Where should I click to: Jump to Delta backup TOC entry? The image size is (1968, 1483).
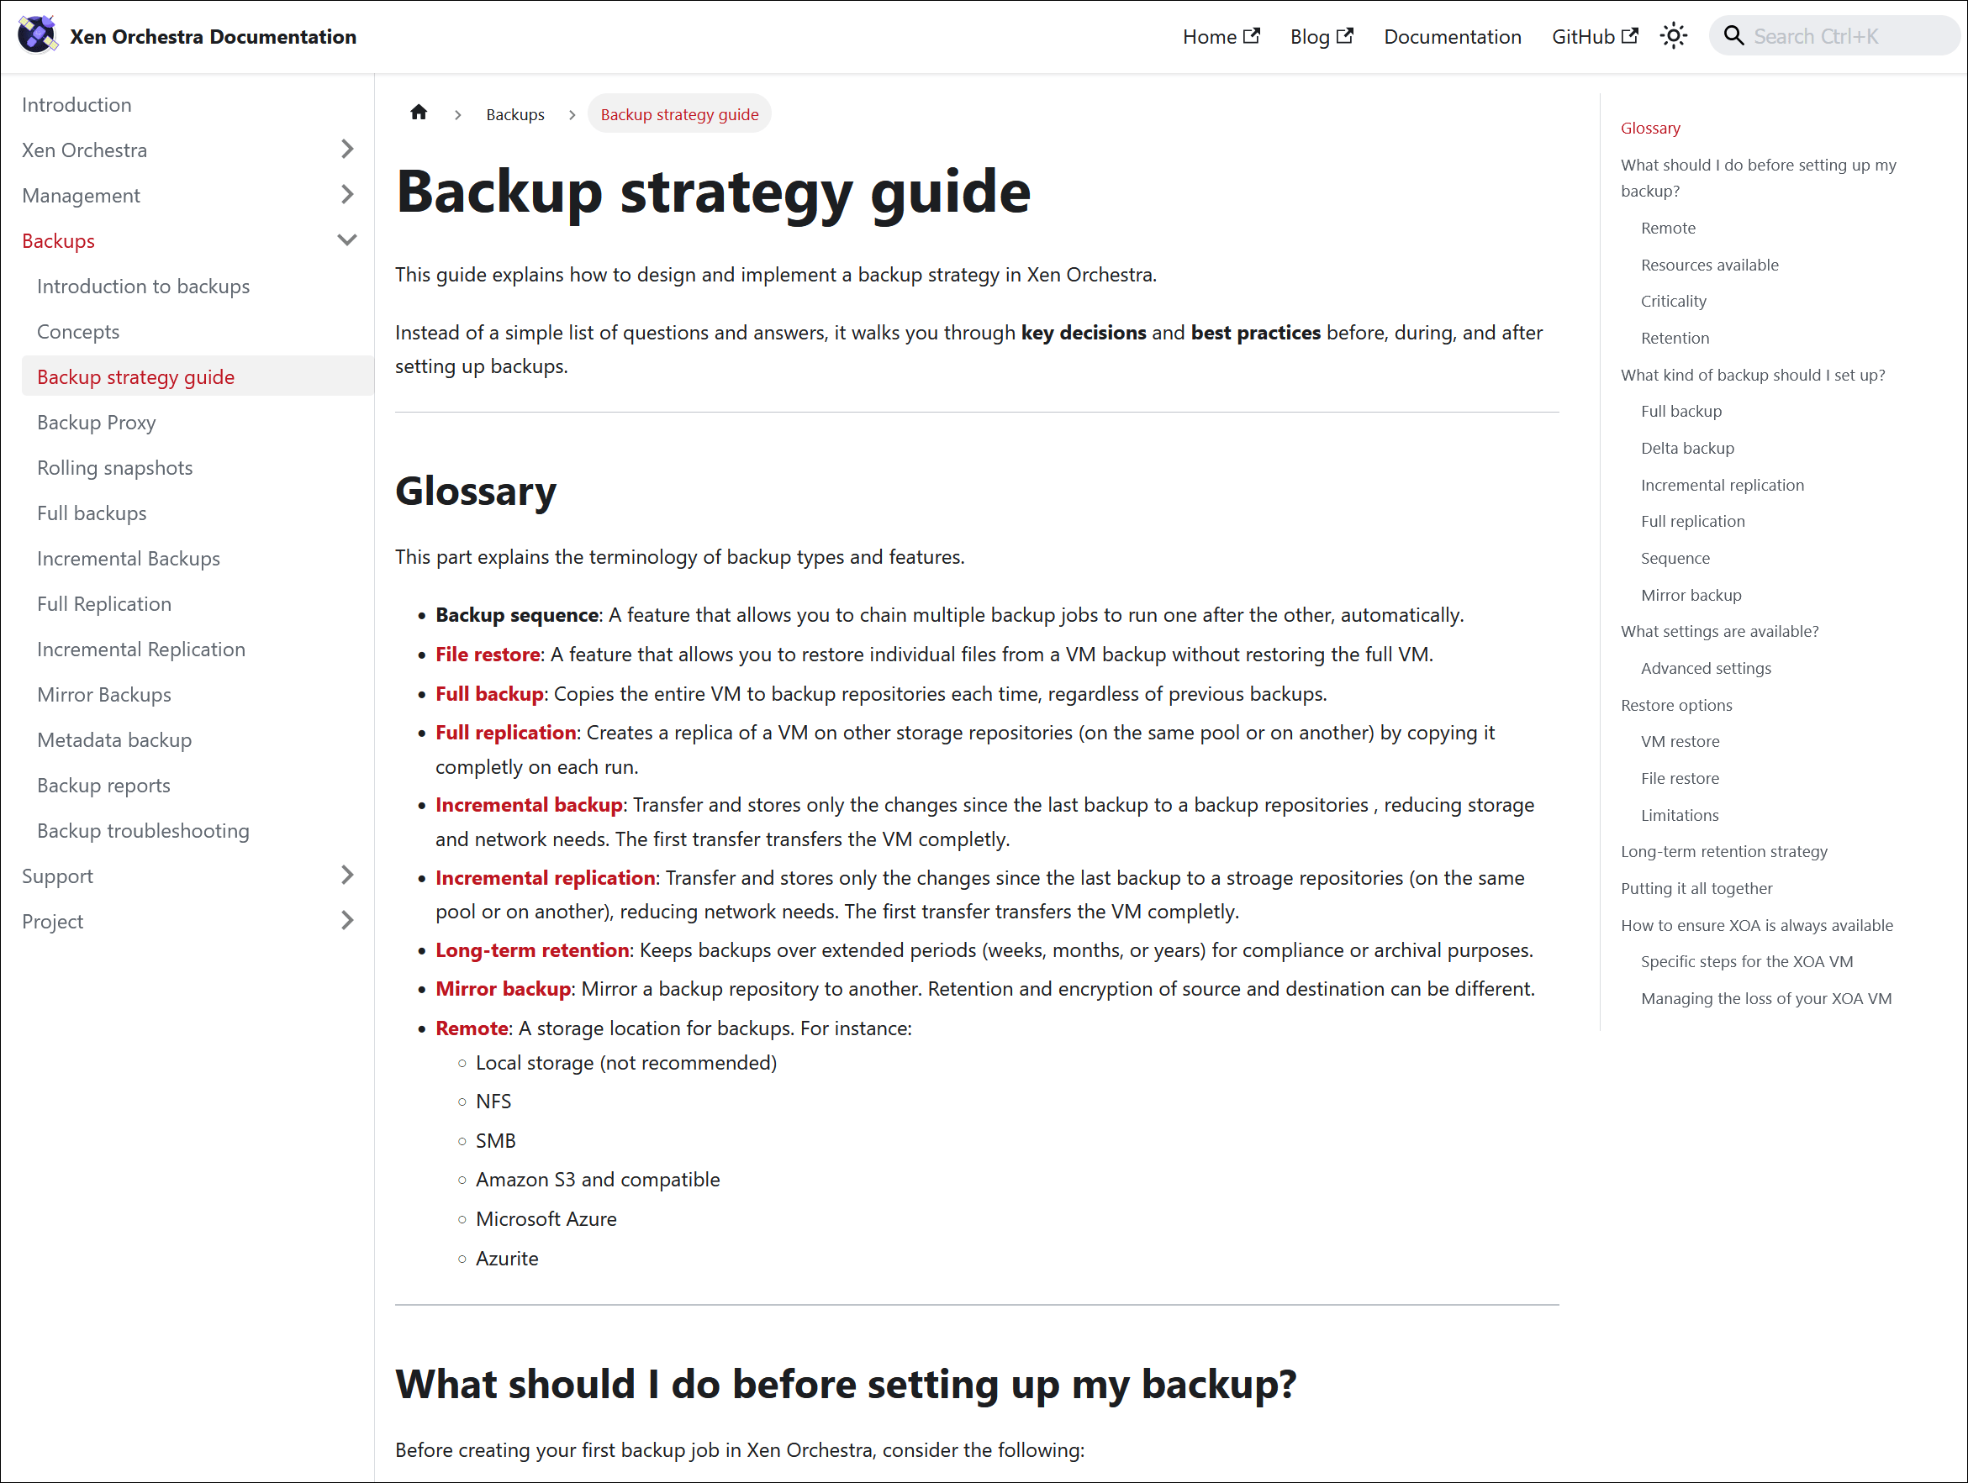[1687, 448]
